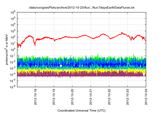Click the 10^6 y-axis tick label

(13, 12)
